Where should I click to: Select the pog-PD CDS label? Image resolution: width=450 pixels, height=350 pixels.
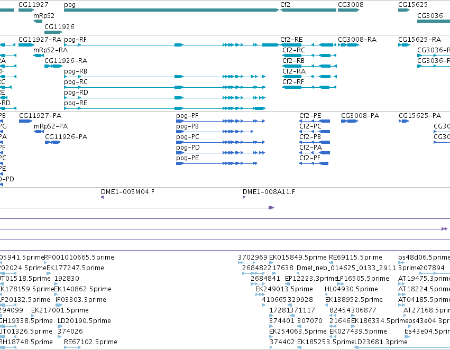click(x=188, y=148)
